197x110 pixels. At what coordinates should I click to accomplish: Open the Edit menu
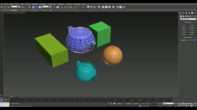tap(6, 4)
